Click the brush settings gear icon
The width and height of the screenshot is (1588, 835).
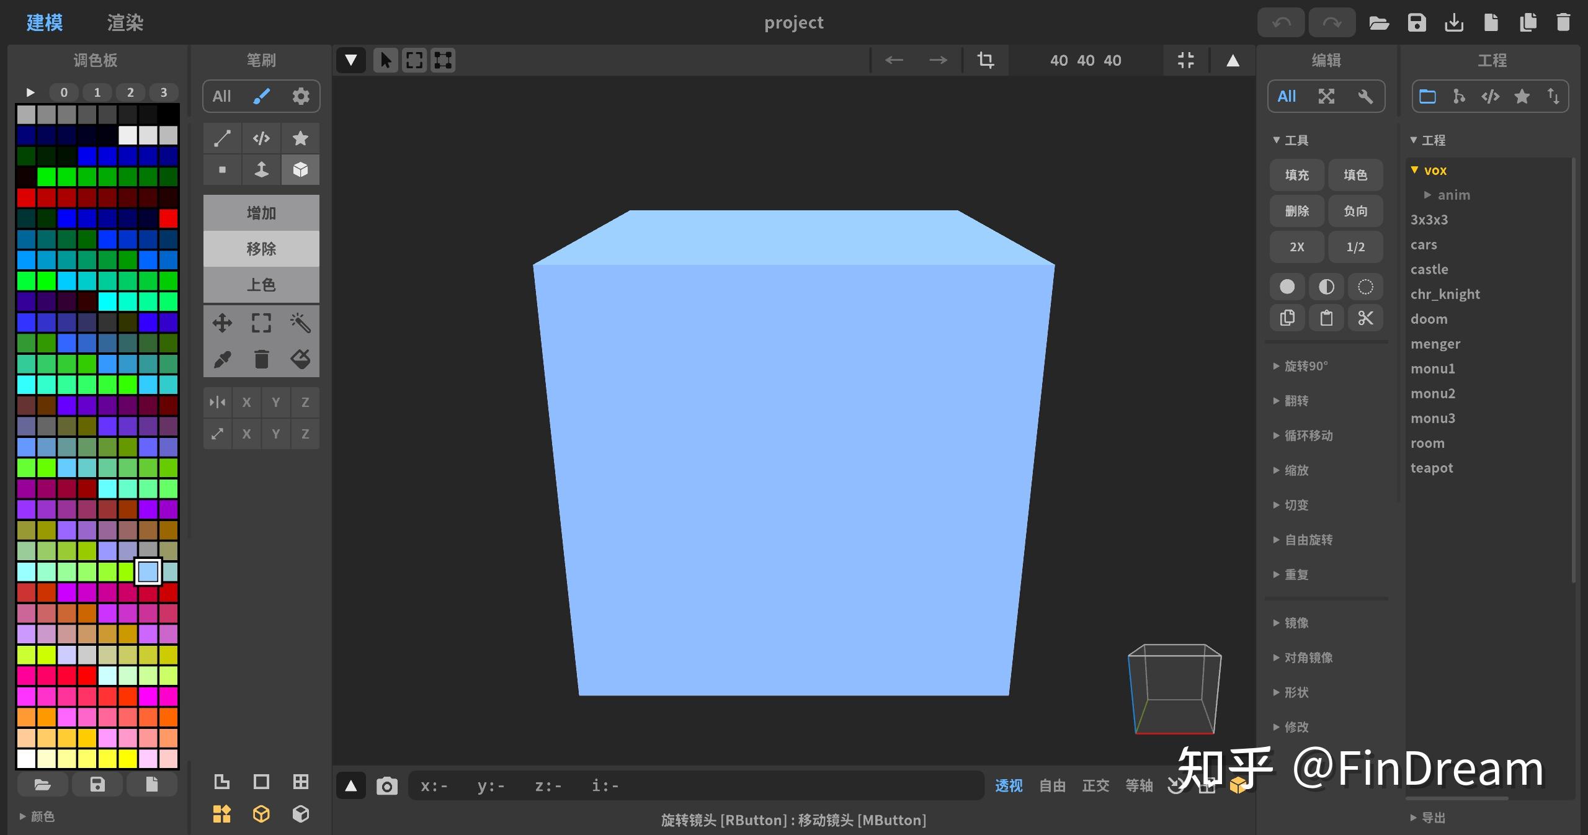[x=301, y=96]
